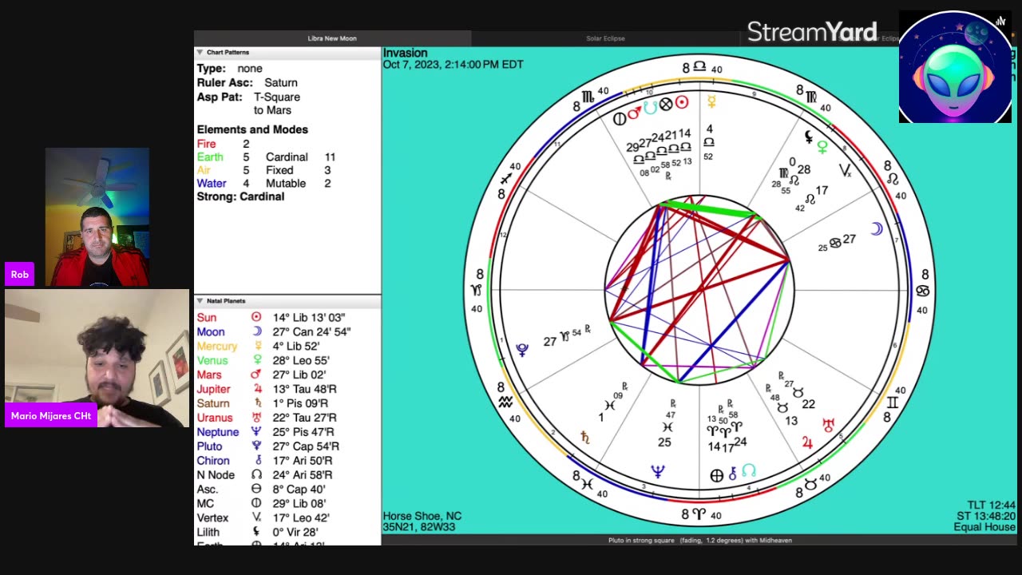
Task: Click the Sun glyph in Natal Planets list
Action: click(256, 318)
